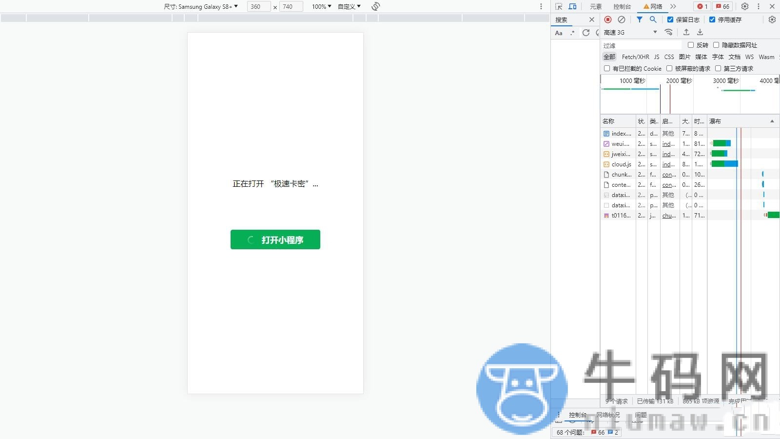
Task: Check the 被屏蔽的请求 checkbox
Action: [669, 68]
